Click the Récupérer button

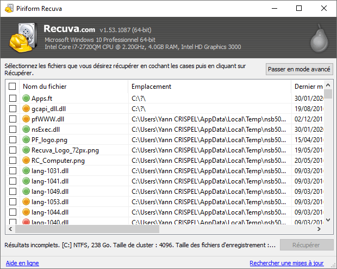point(307,245)
